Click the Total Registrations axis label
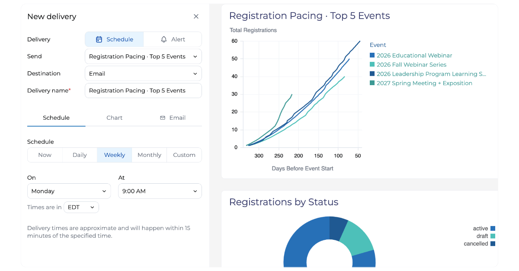519x271 pixels. coord(253,30)
